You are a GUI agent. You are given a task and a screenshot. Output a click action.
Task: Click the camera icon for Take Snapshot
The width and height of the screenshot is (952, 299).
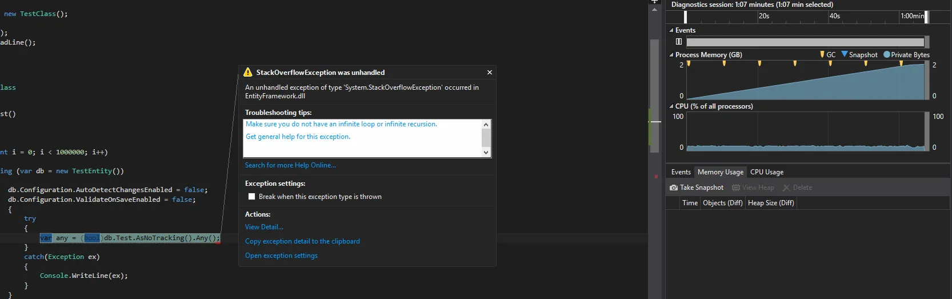point(674,188)
